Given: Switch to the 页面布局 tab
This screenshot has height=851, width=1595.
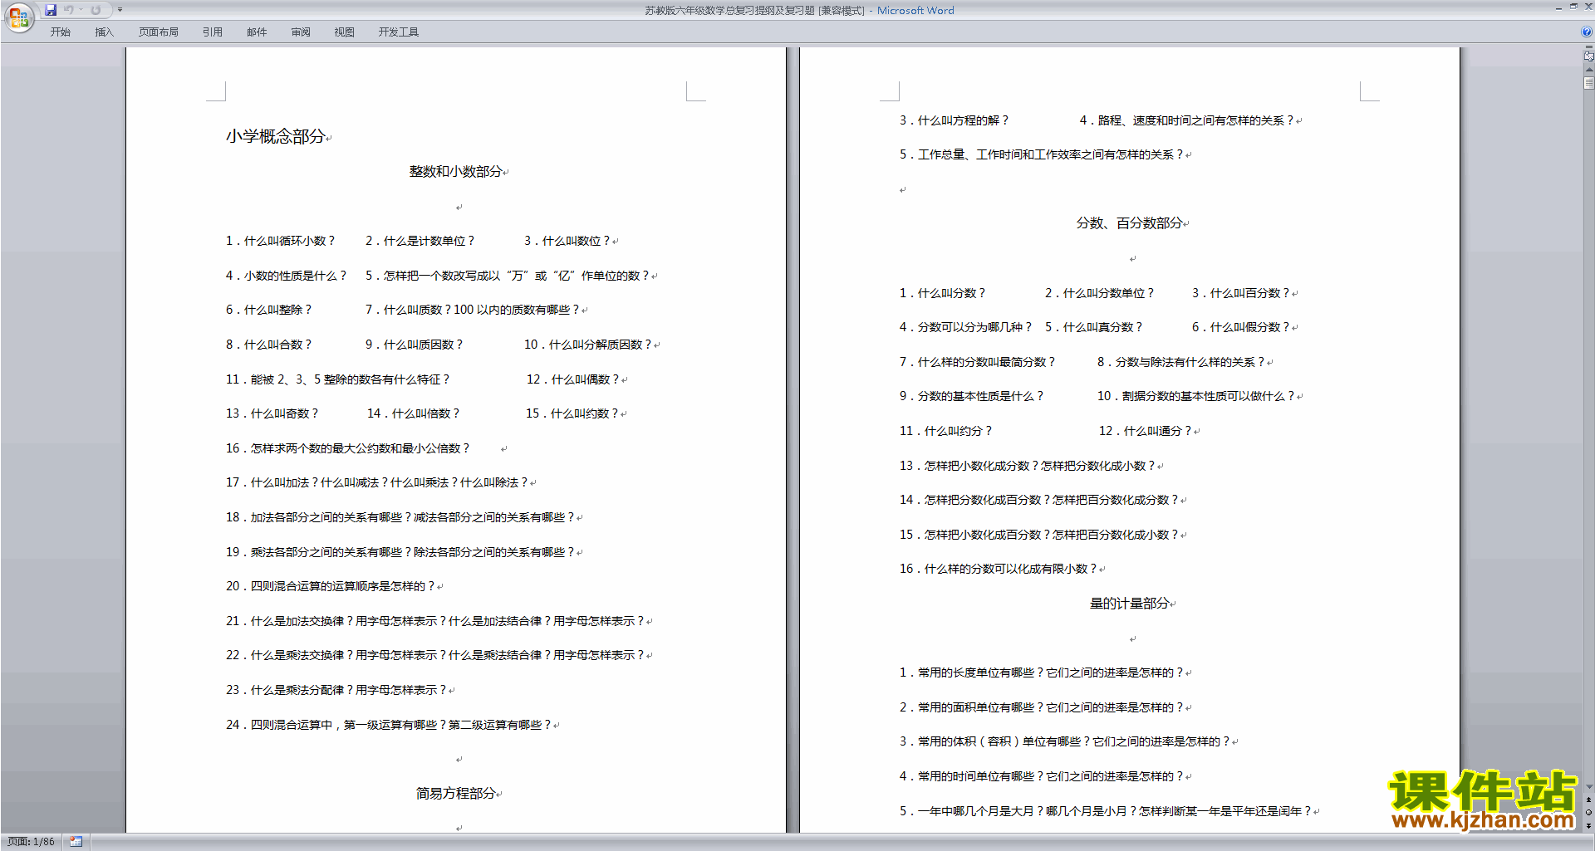Looking at the screenshot, I should click(x=158, y=32).
